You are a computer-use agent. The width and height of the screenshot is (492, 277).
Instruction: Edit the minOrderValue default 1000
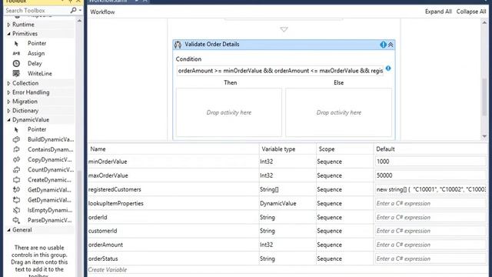coord(430,162)
